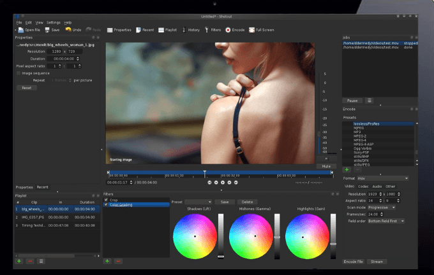Click the Undo toolbar icon
Image resolution: width=434 pixels, height=275 pixels.
(68, 30)
